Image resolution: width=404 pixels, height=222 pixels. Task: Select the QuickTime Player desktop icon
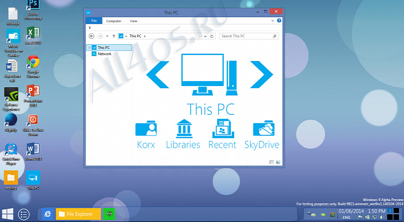(x=11, y=154)
